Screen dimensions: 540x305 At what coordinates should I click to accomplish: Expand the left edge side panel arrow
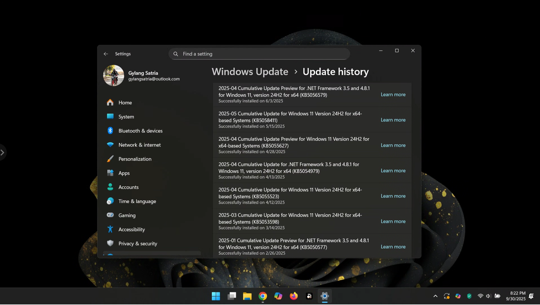3,152
